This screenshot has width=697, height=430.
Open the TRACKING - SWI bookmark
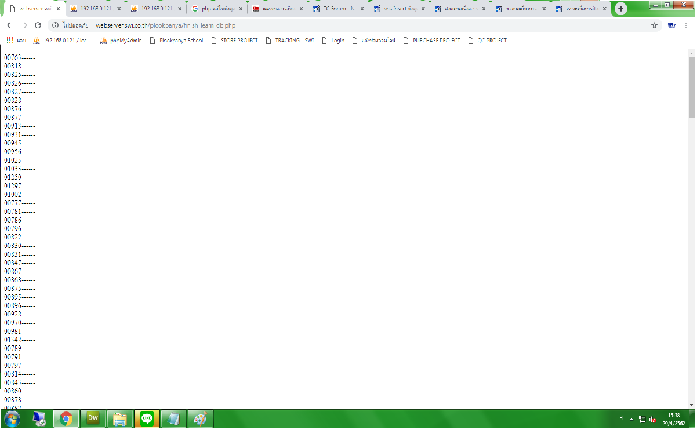[289, 41]
